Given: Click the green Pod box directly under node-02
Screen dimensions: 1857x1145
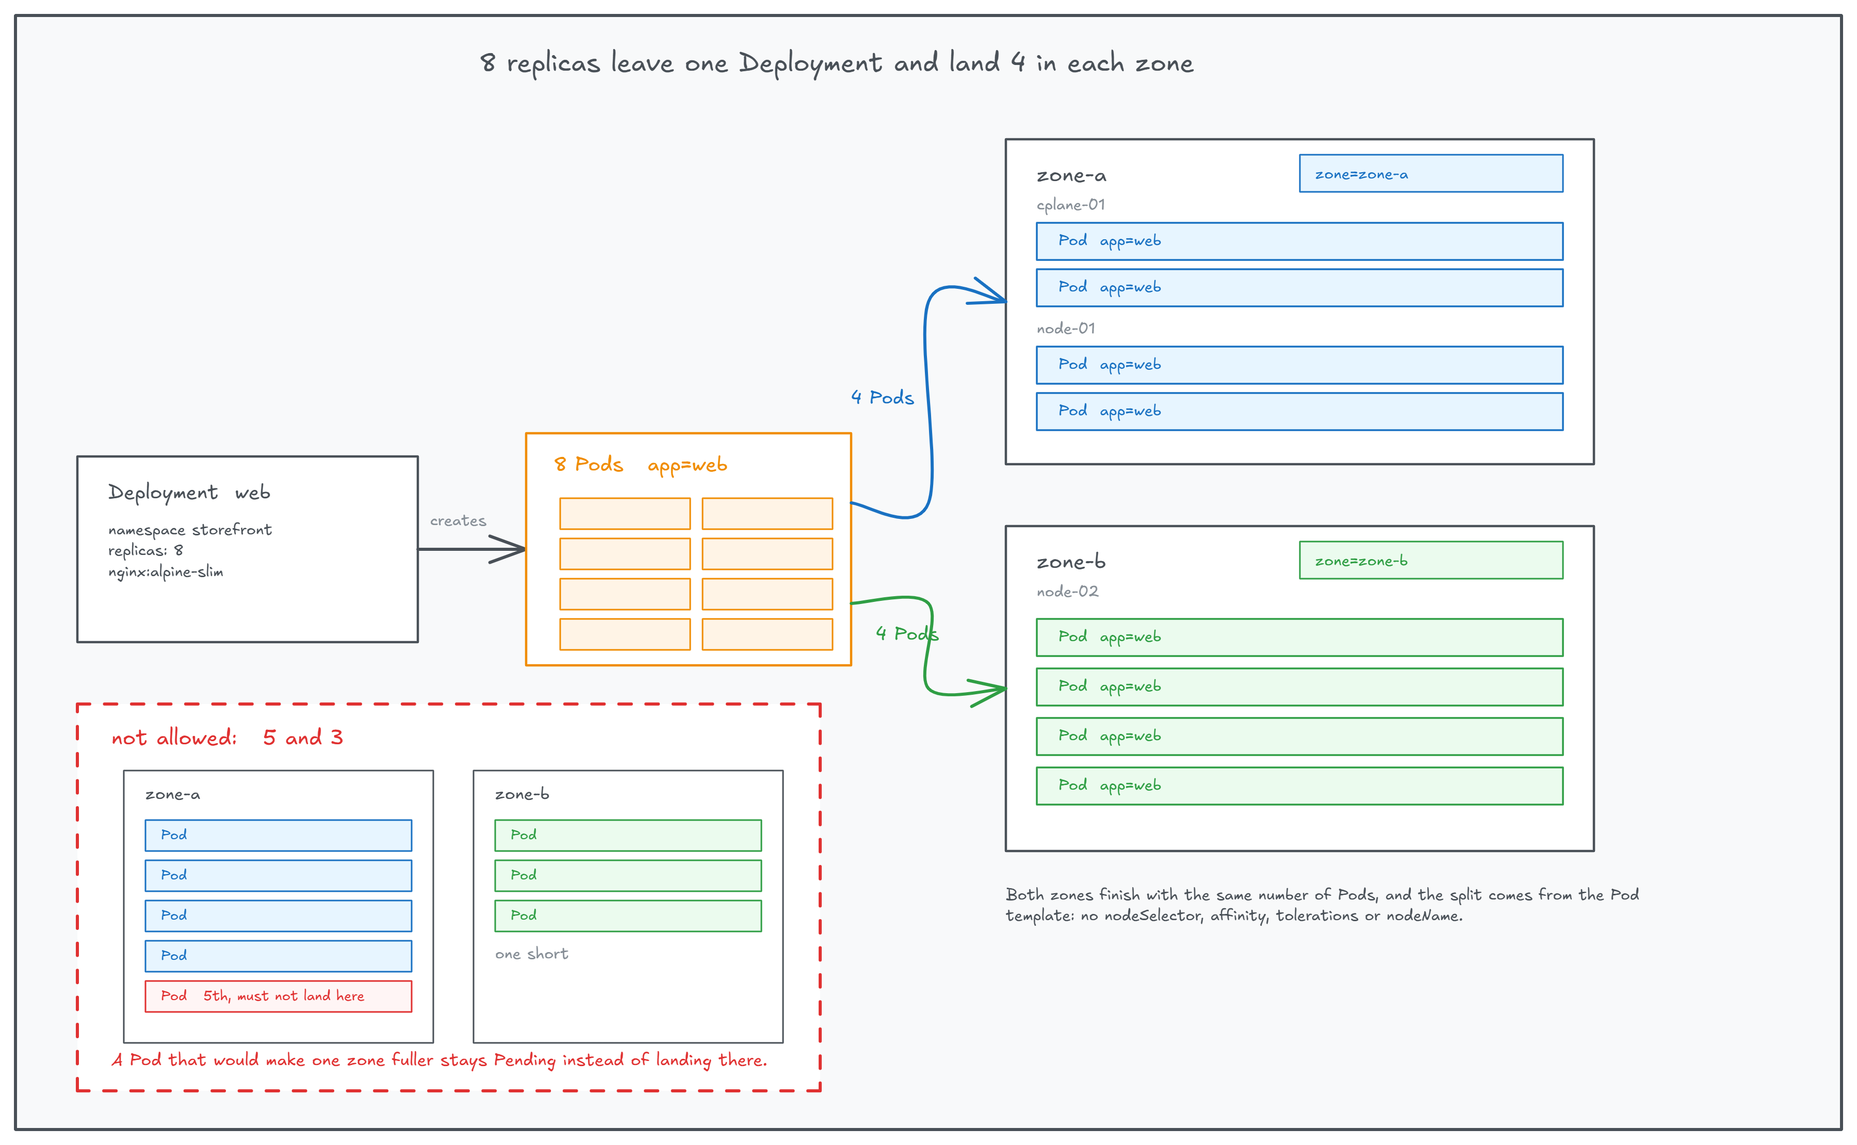Looking at the screenshot, I should point(1299,637).
